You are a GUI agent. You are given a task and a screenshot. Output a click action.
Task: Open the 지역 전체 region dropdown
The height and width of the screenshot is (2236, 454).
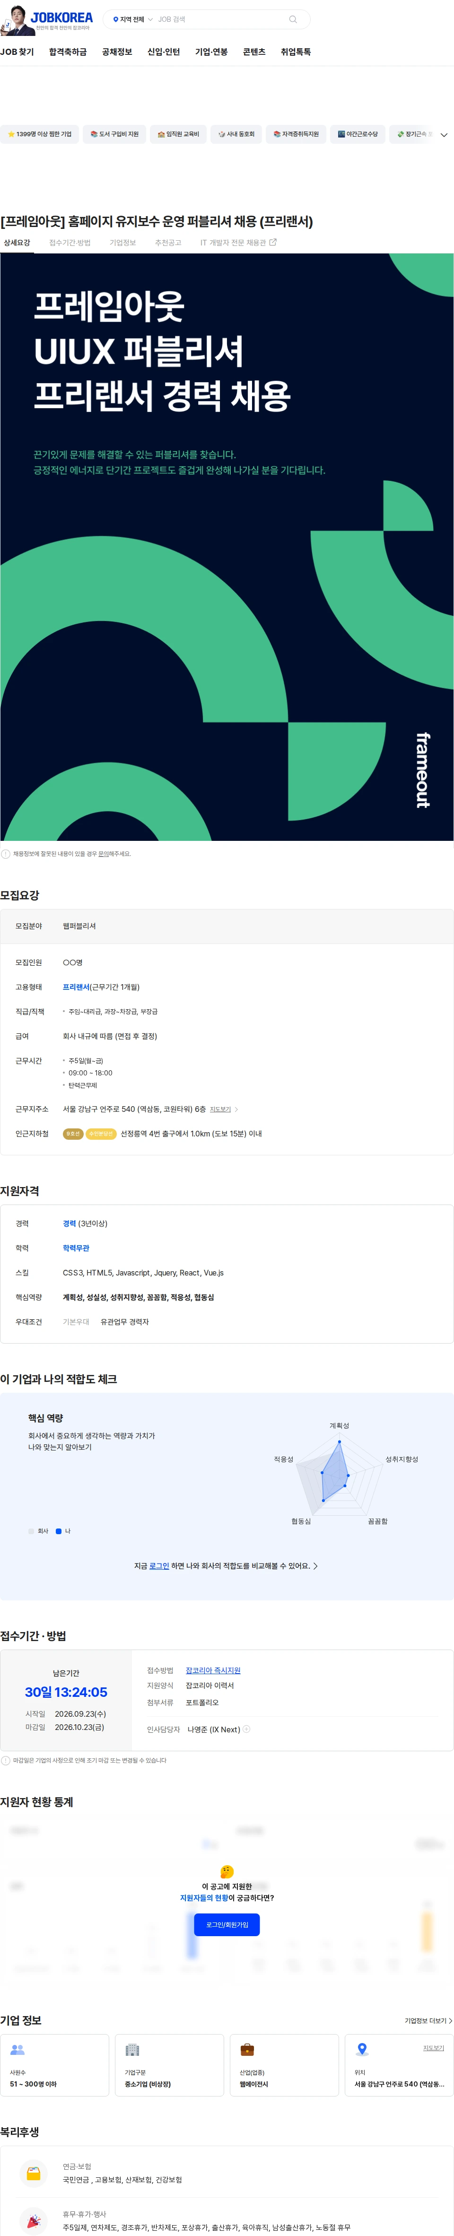tap(133, 19)
